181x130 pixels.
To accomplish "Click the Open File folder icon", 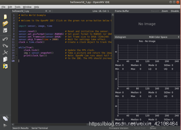I will pyautogui.click(x=5, y=24).
